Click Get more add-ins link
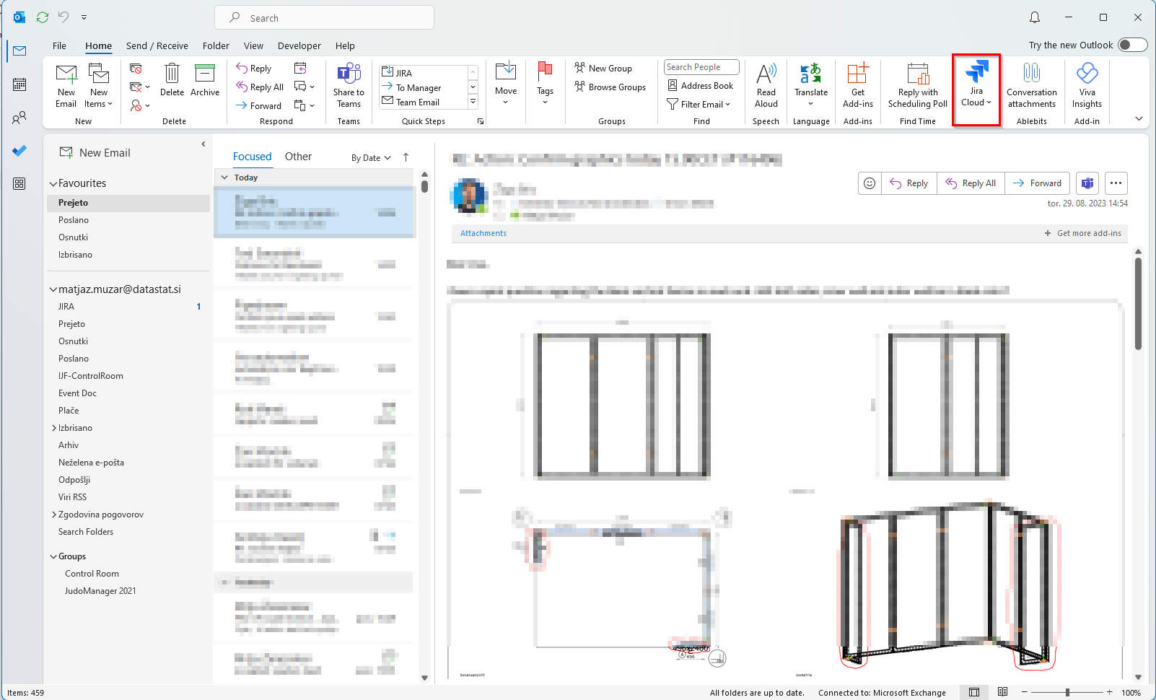This screenshot has height=700, width=1156. (x=1082, y=233)
